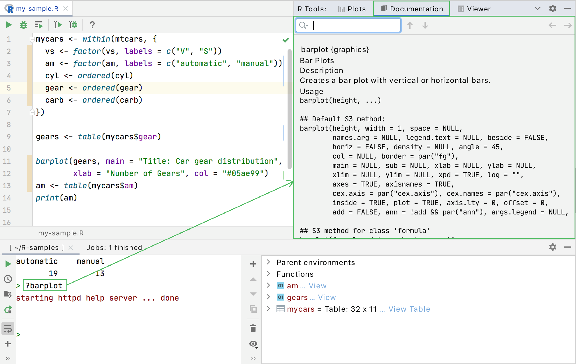Click View Table link for mycars
576x364 pixels.
[x=409, y=309]
